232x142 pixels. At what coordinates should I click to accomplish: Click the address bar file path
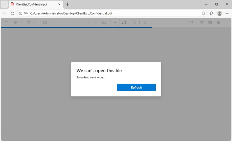(71, 13)
